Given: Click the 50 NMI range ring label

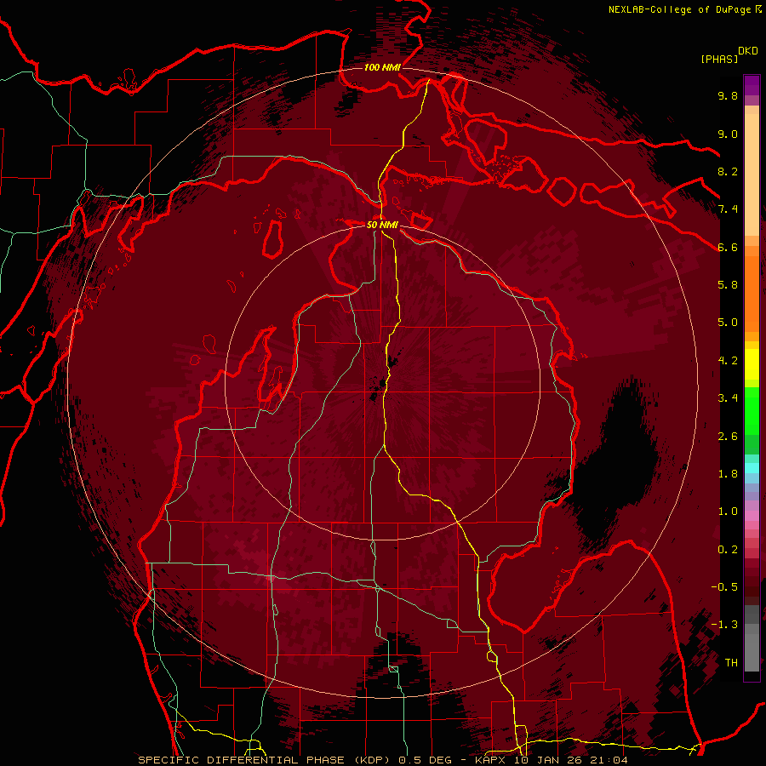Looking at the screenshot, I should [x=382, y=225].
